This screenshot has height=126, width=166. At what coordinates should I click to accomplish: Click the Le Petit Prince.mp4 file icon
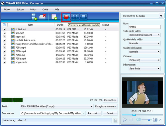(13, 40)
